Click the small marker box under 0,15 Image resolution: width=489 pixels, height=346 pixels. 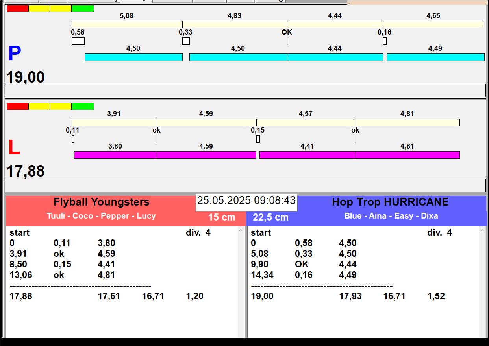pos(258,139)
